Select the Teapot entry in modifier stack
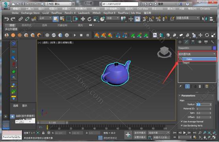This screenshot has width=219, height=142. coord(186,63)
